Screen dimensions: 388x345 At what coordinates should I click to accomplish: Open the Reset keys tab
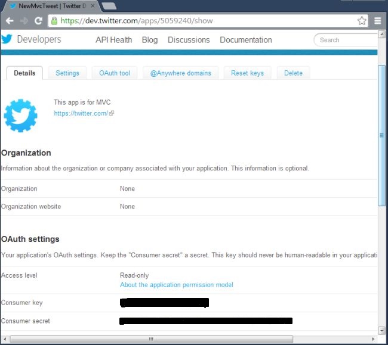tap(248, 73)
